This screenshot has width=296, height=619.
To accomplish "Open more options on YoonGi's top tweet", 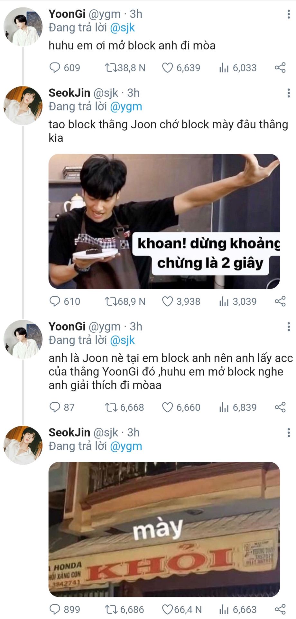I will 289,14.
